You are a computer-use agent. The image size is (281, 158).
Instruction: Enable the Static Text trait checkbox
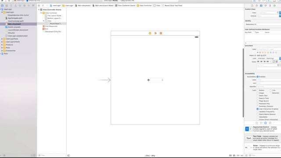coord(258,96)
